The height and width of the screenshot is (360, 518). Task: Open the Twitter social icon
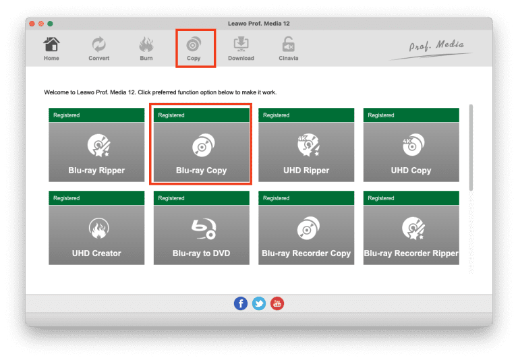(x=259, y=303)
